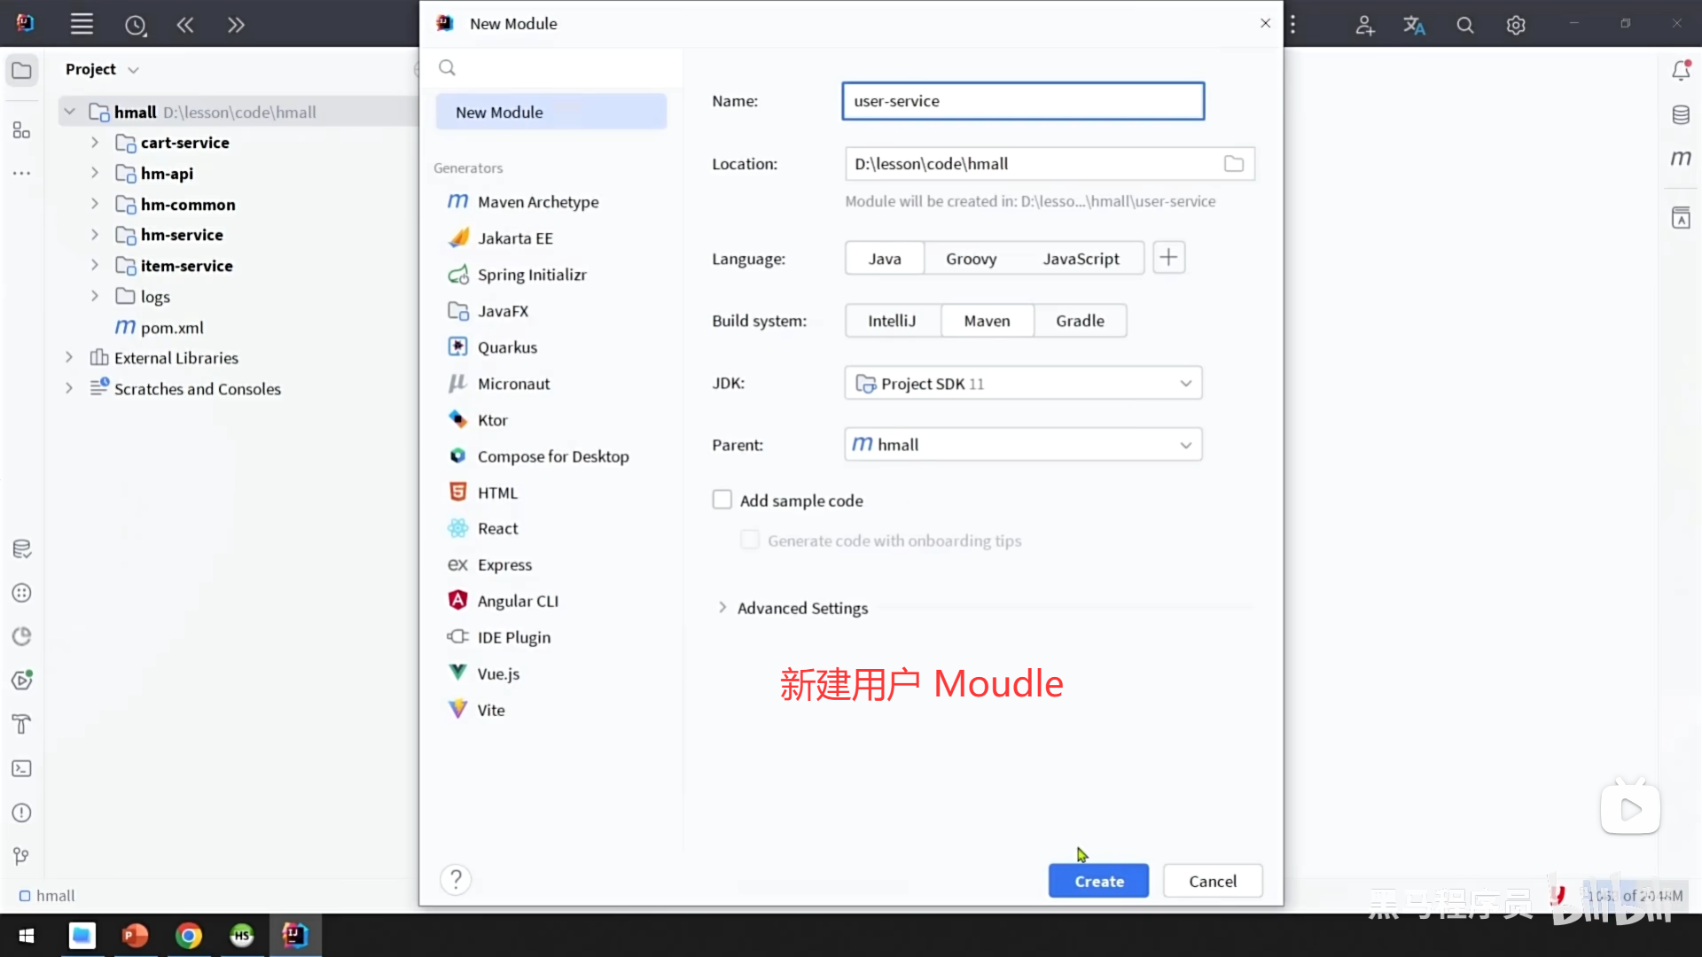Image resolution: width=1702 pixels, height=957 pixels.
Task: Open the Parent hmall dropdown
Action: click(x=1023, y=445)
